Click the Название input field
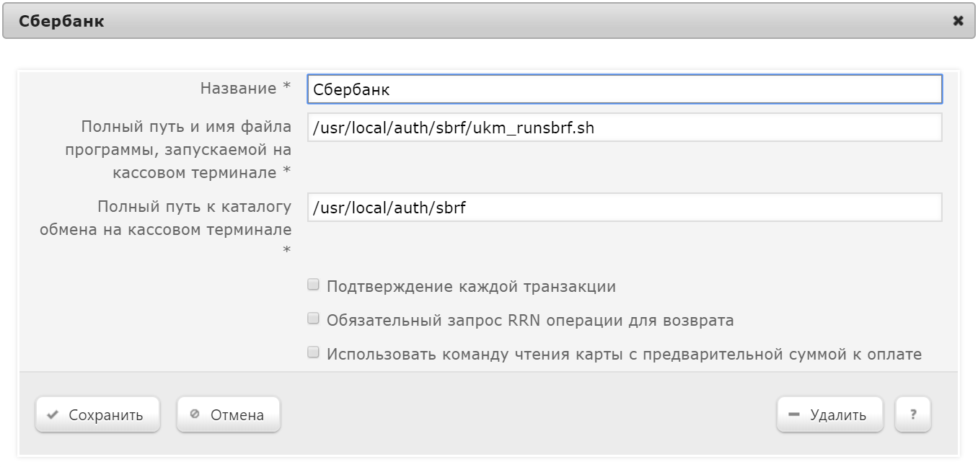 (x=625, y=89)
